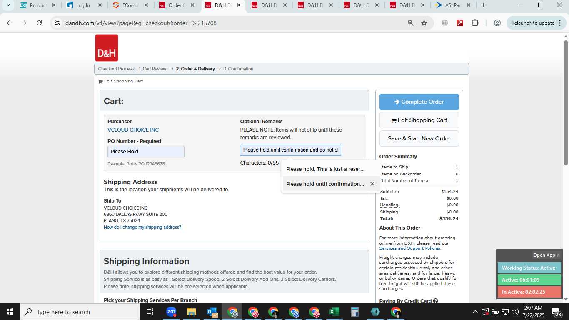569x320 pixels.
Task: Click the PO Number input field
Action: (x=146, y=152)
